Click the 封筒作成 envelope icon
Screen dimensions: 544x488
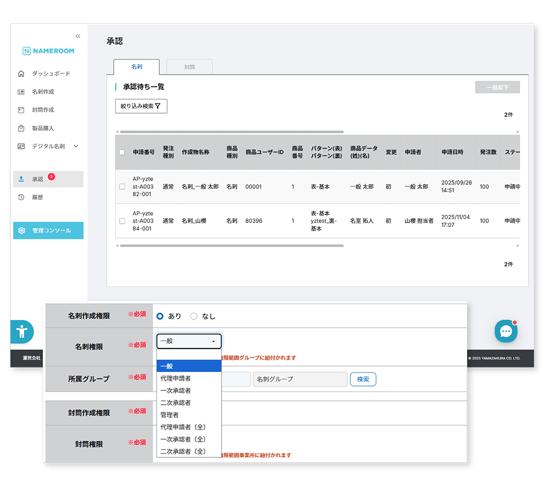21,110
